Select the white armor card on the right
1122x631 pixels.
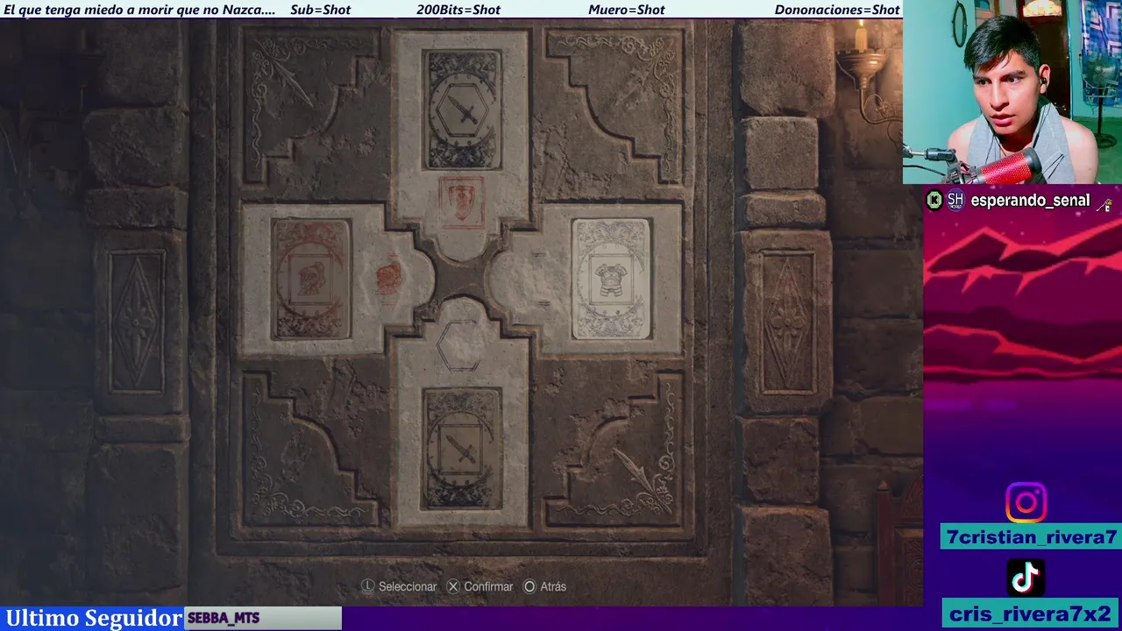point(611,279)
